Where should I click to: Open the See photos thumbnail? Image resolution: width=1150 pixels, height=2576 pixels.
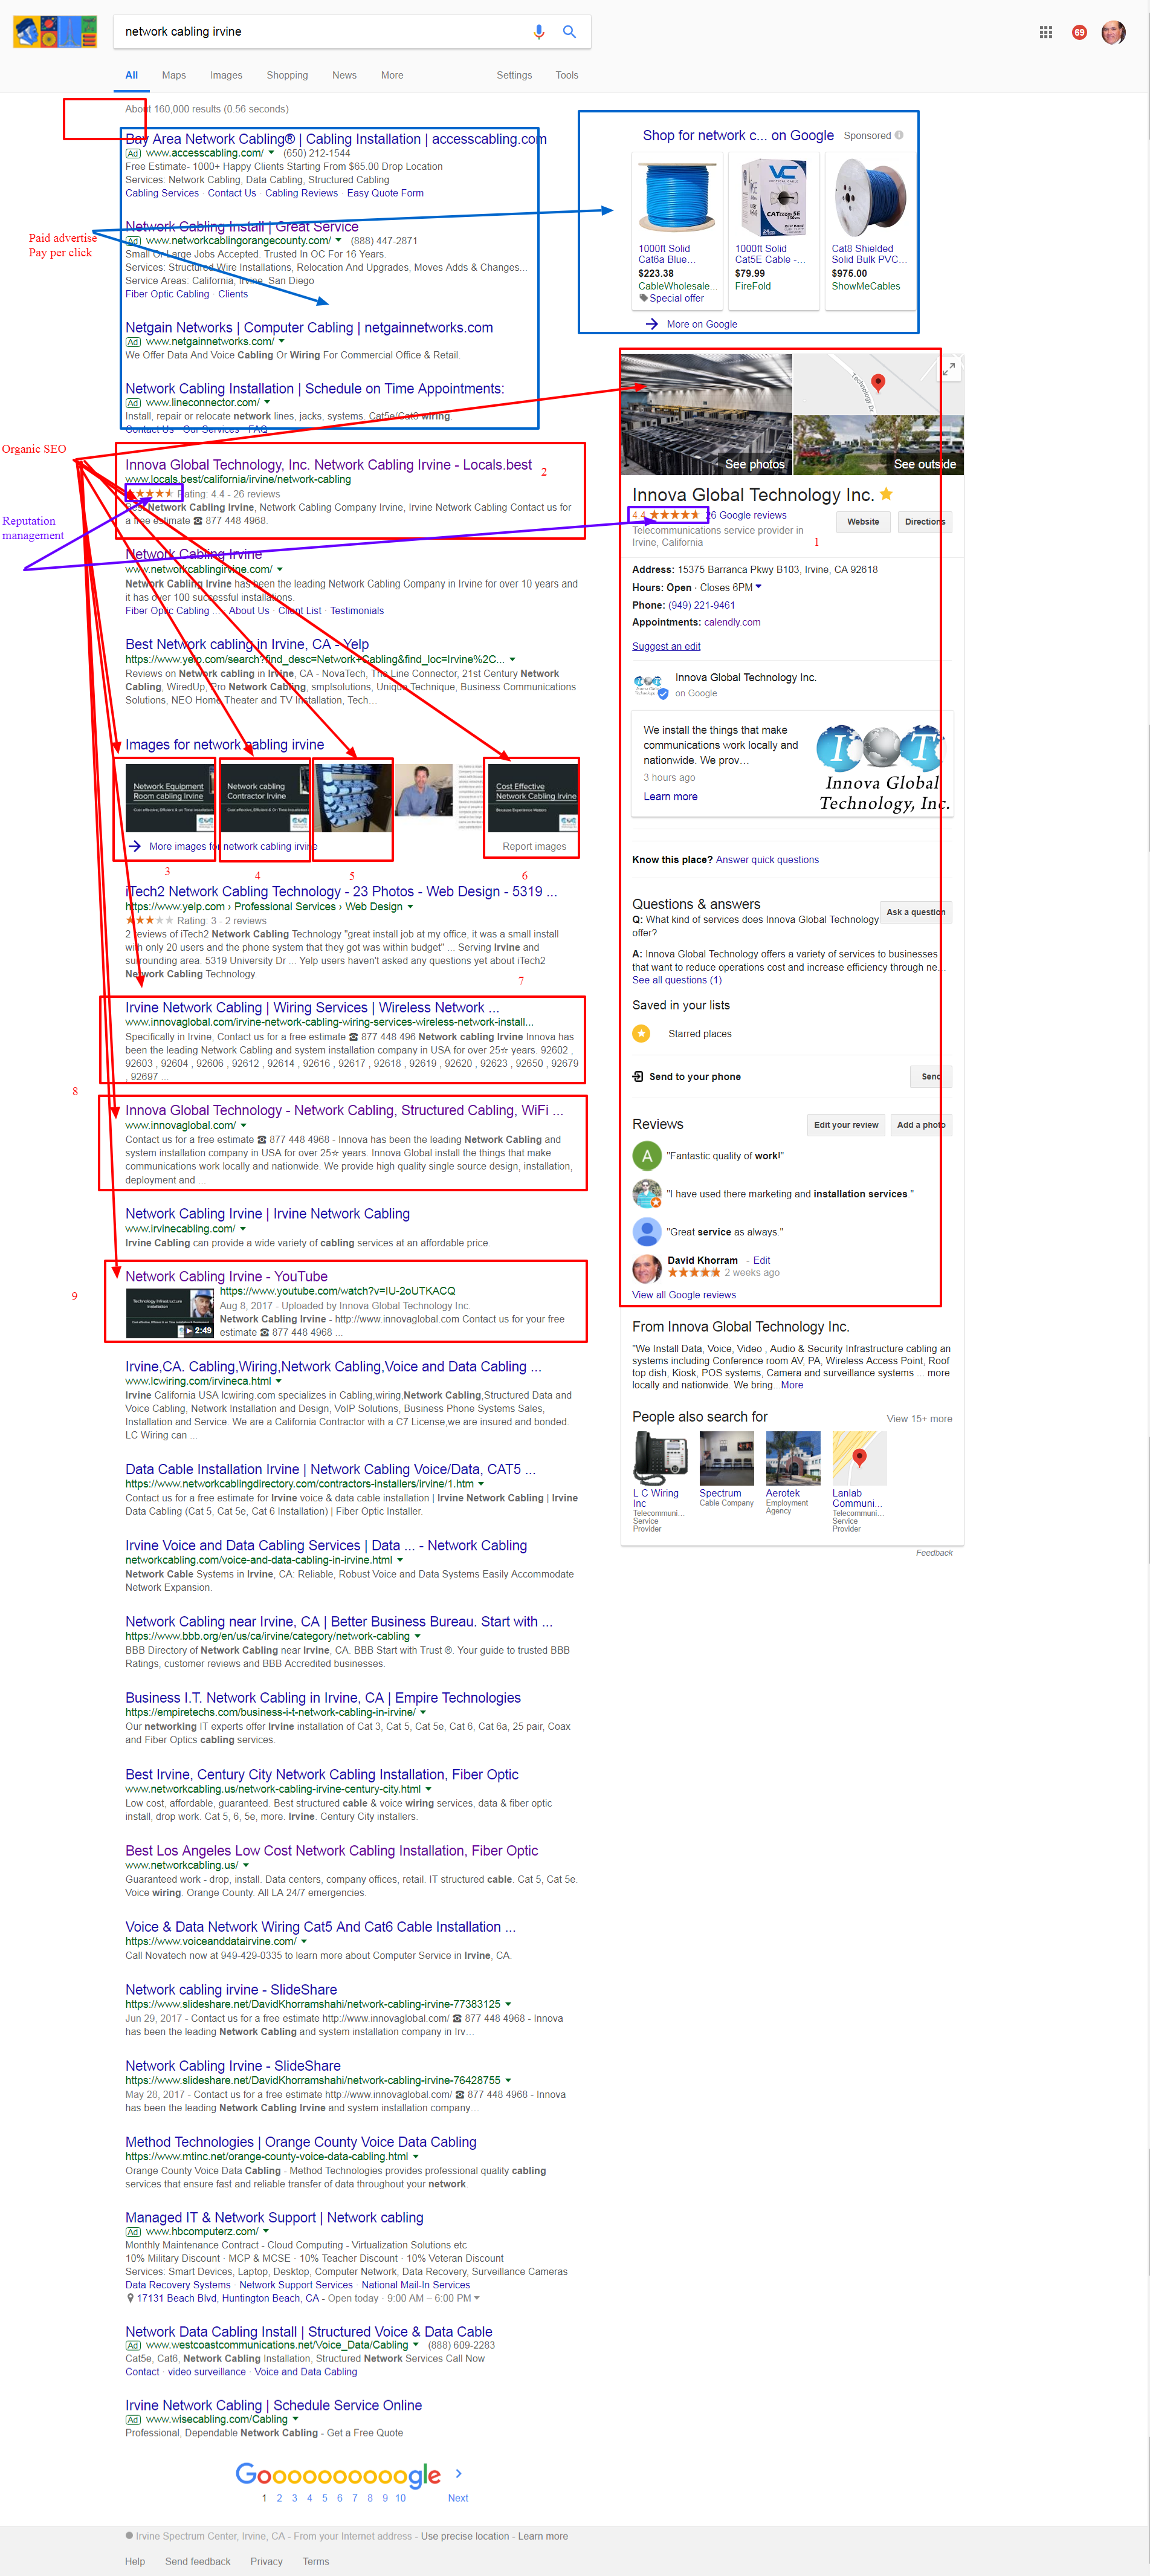coord(706,414)
